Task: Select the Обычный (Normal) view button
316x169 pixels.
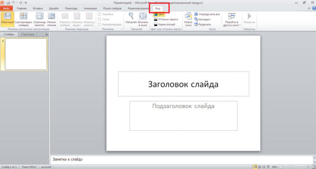Action: (8, 19)
